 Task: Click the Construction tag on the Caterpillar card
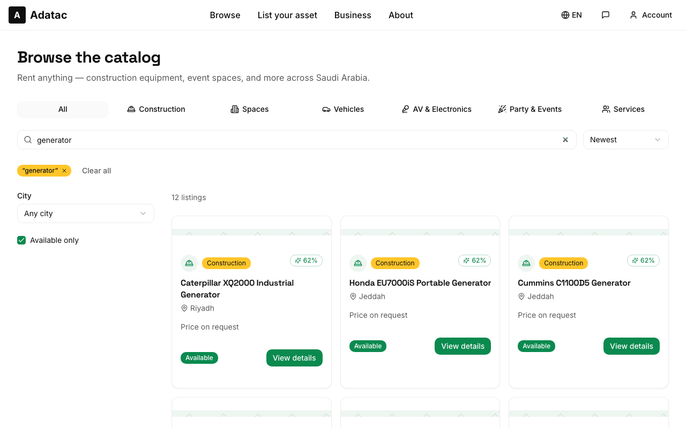tap(226, 263)
